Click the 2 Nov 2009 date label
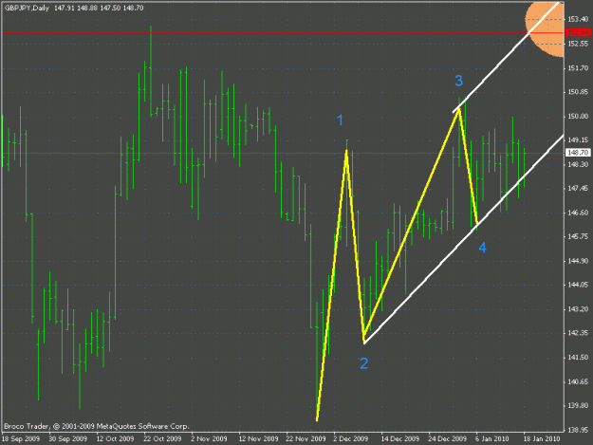The width and height of the screenshot is (593, 445). point(209,439)
